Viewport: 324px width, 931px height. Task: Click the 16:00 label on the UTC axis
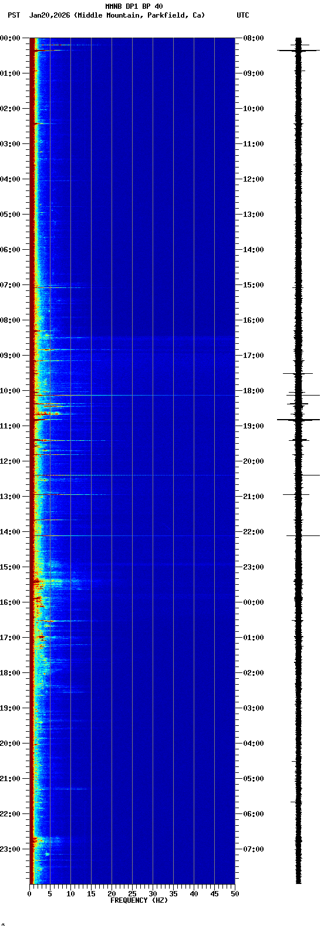(254, 320)
